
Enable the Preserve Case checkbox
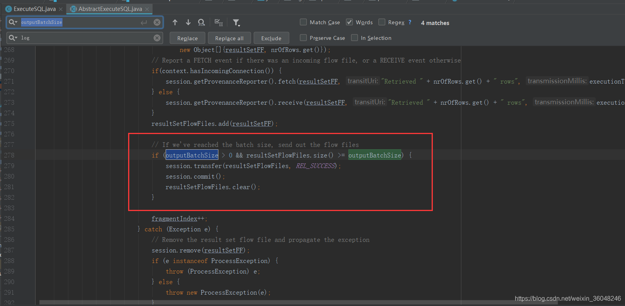coord(303,38)
